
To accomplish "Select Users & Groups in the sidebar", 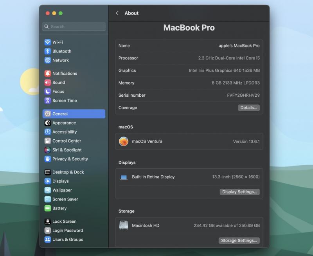I will [x=74, y=240].
